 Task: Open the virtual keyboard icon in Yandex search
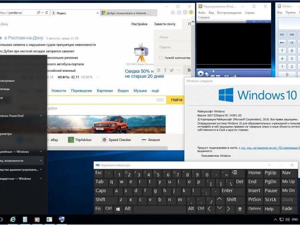(160, 100)
